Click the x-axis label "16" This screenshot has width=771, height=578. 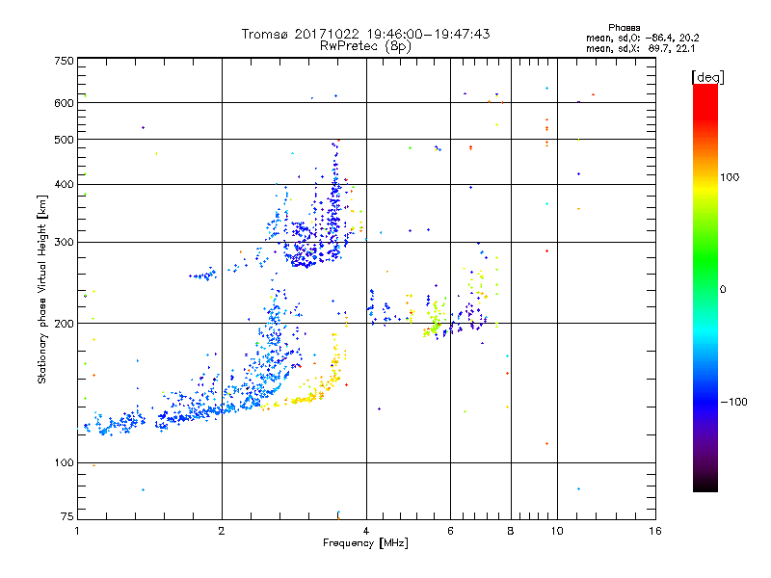[655, 531]
